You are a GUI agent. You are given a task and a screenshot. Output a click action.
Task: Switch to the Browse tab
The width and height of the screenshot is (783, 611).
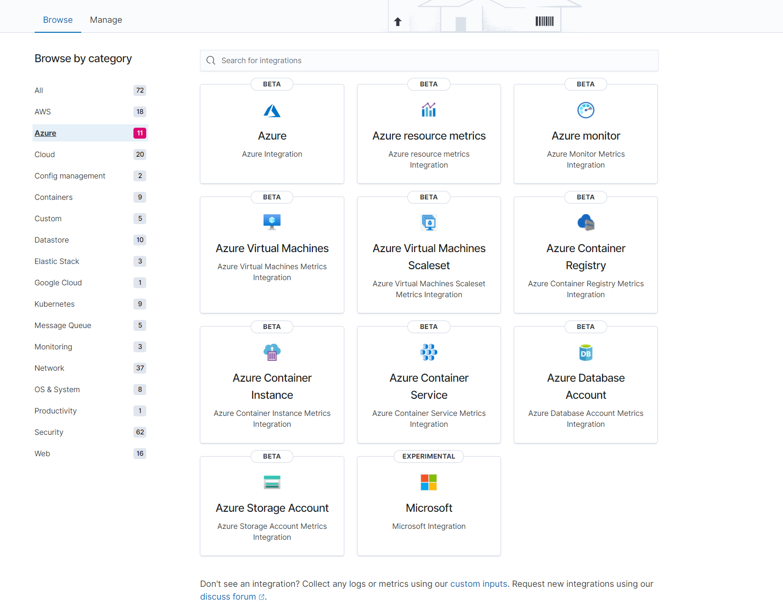[58, 20]
